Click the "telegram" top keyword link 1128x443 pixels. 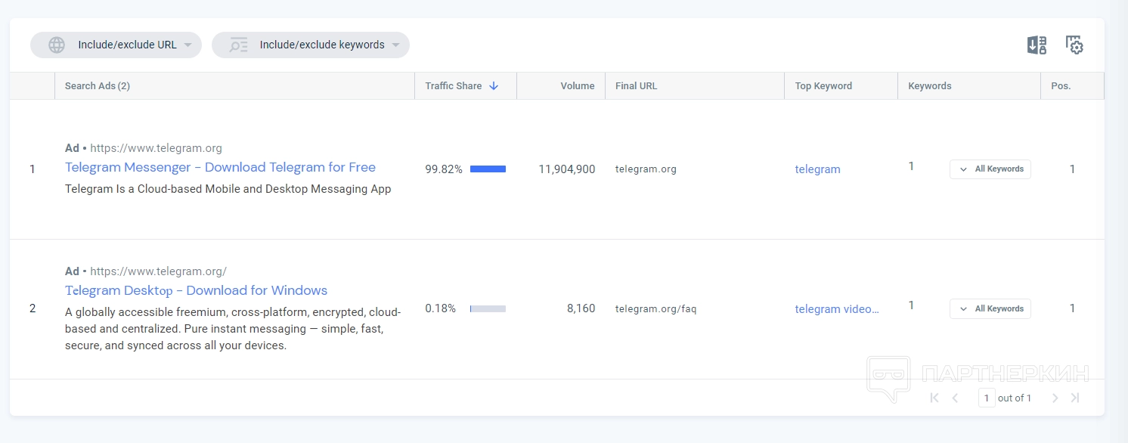point(817,169)
